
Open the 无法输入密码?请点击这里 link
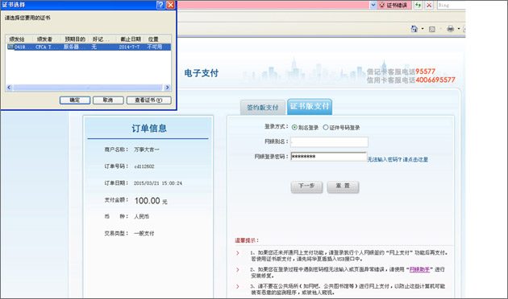(x=398, y=159)
